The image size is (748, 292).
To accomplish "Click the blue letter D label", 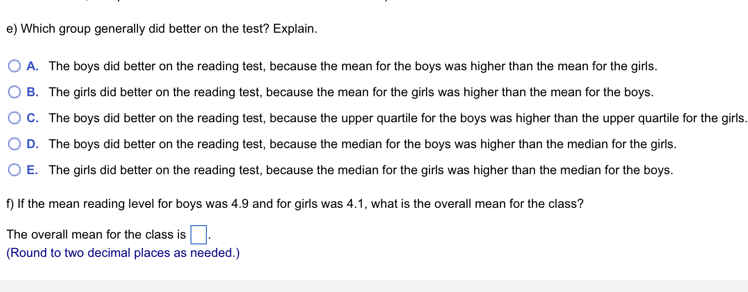I will click(x=31, y=144).
